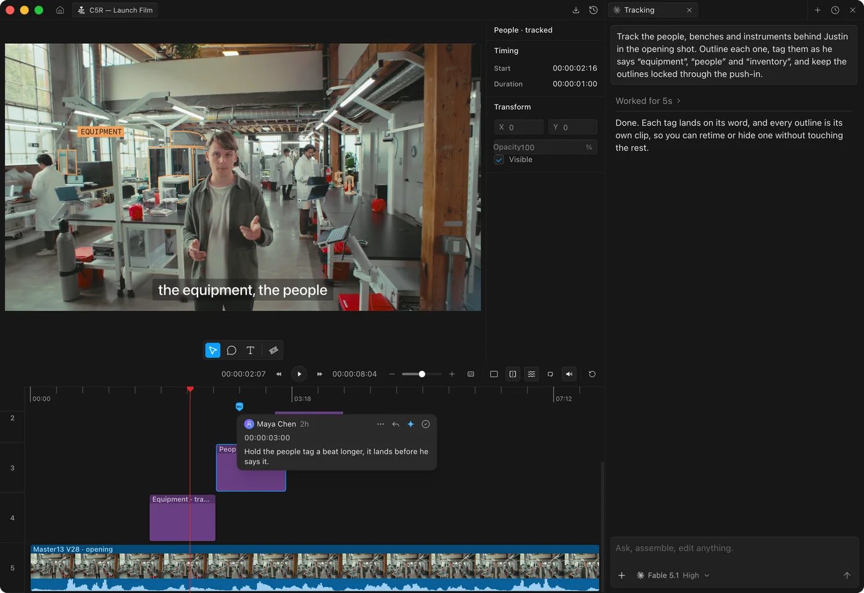Toggle the split view icon

tap(513, 374)
